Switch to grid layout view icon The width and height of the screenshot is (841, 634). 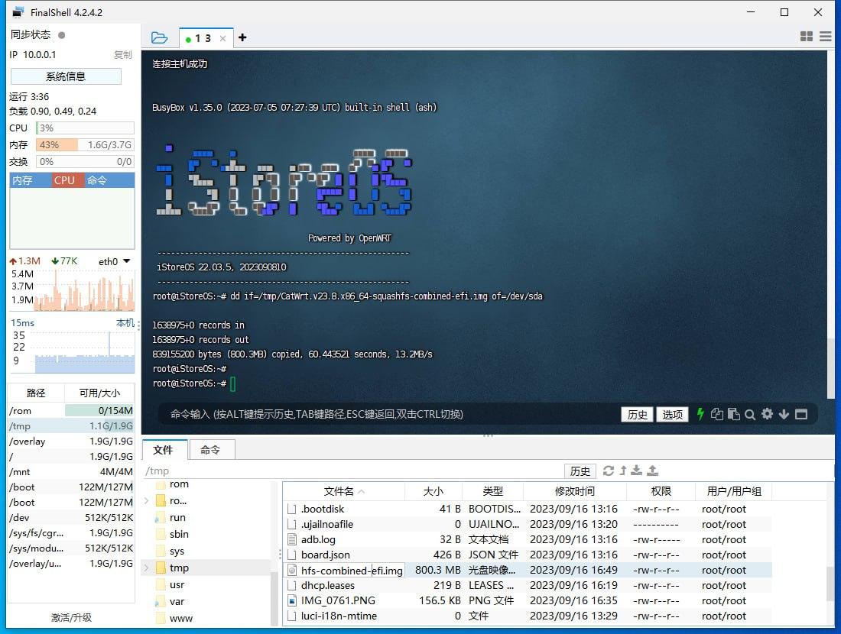tap(806, 37)
